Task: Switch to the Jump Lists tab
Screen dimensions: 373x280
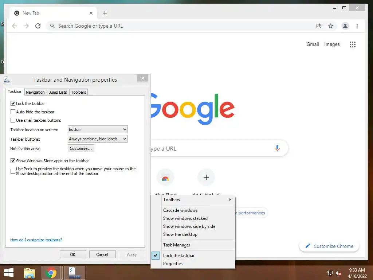Action: pos(58,92)
